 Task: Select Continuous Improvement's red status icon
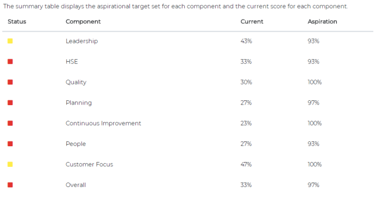(x=10, y=124)
